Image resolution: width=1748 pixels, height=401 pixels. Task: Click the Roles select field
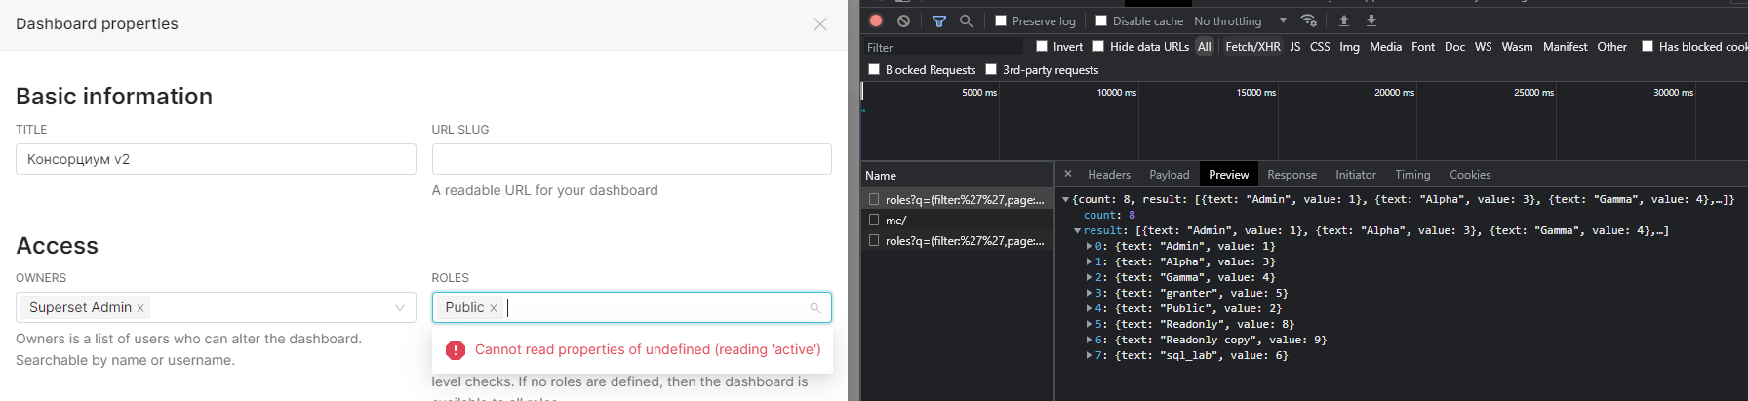[631, 307]
